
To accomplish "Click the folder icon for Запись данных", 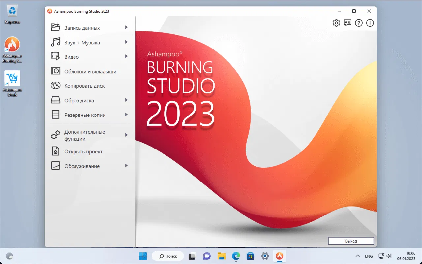I will [55, 27].
